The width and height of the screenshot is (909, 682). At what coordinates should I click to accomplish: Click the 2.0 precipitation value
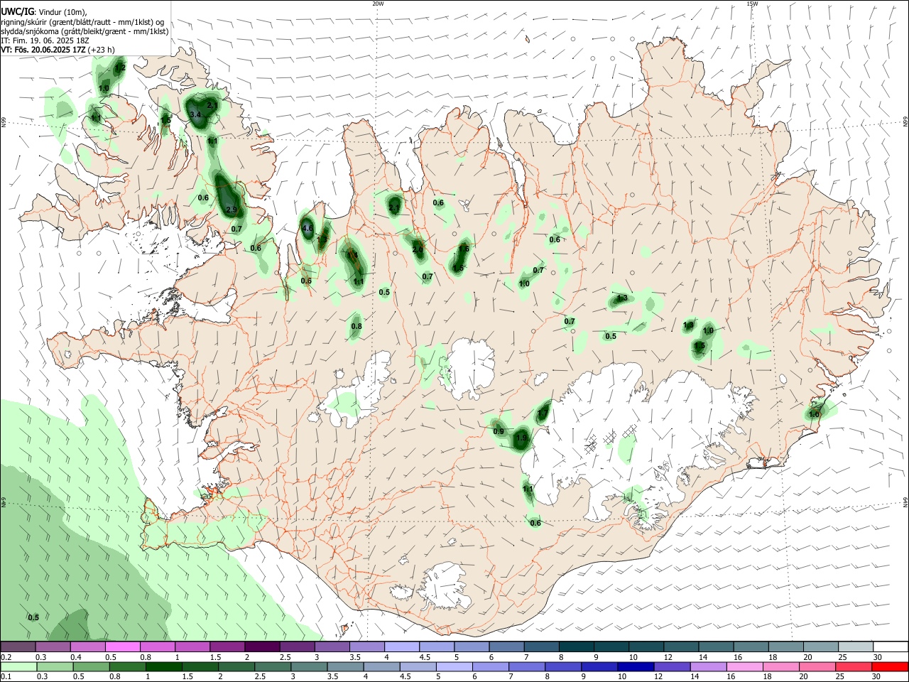418,250
